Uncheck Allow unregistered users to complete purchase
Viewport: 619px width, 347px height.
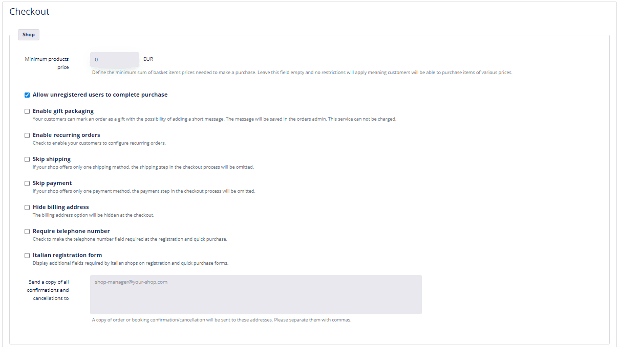point(27,95)
